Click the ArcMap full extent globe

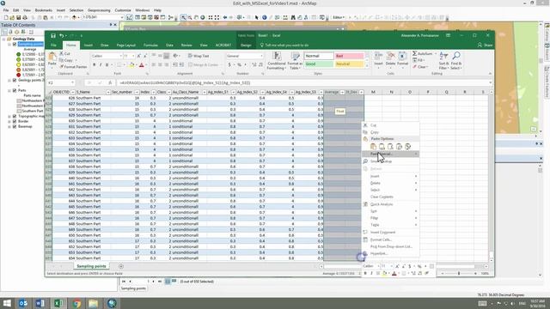pos(203,17)
